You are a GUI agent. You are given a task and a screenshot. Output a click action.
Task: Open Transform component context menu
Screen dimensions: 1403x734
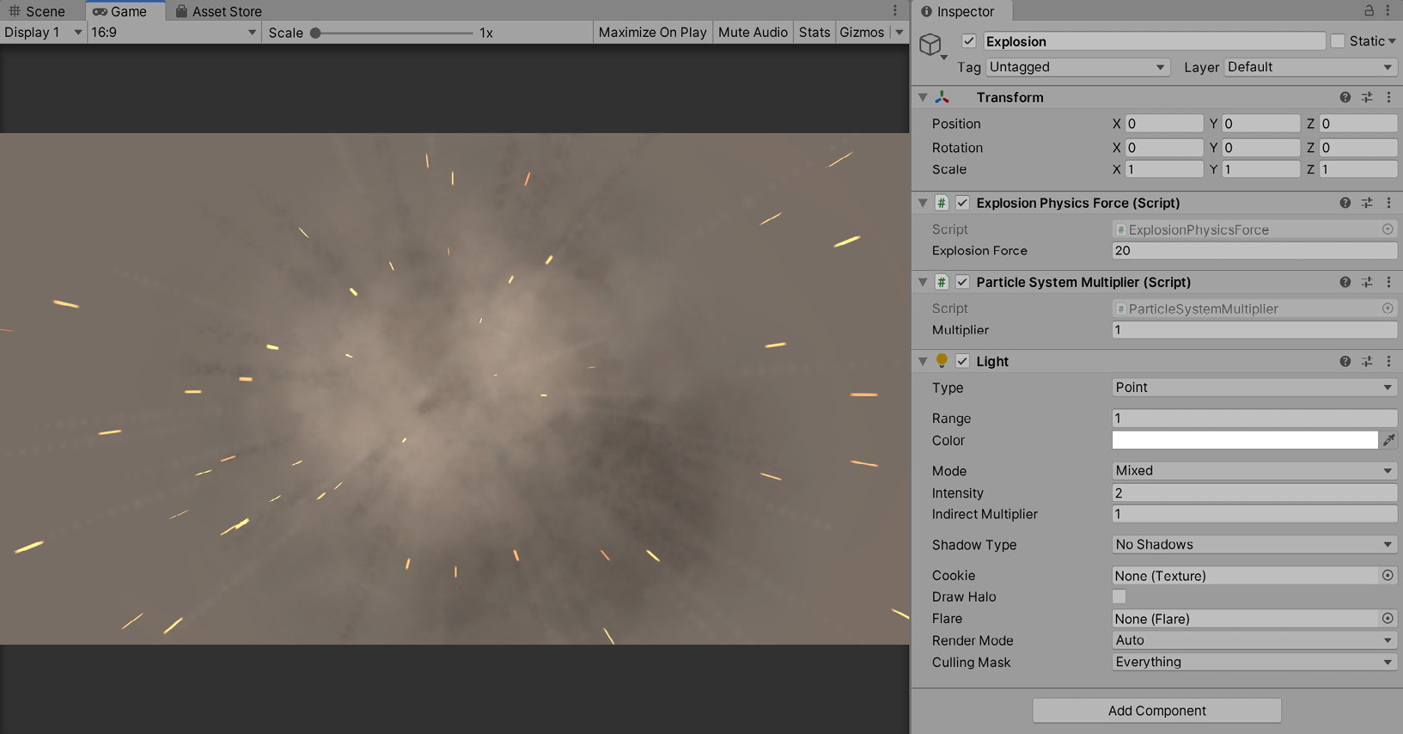pos(1388,98)
